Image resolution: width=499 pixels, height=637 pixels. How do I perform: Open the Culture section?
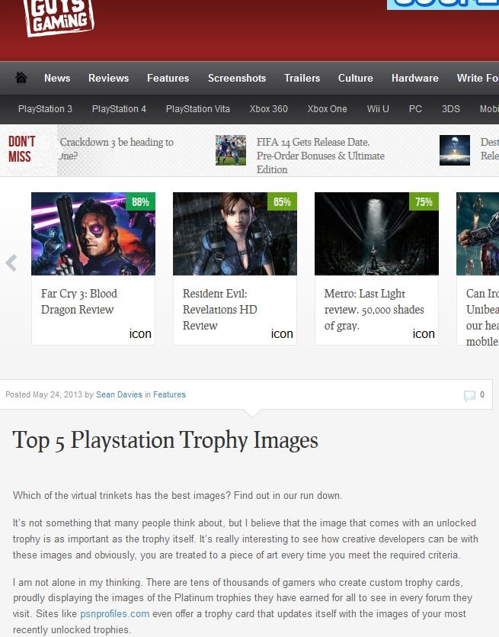click(x=355, y=78)
